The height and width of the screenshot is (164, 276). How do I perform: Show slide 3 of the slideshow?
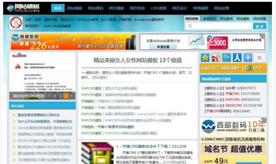[60, 96]
